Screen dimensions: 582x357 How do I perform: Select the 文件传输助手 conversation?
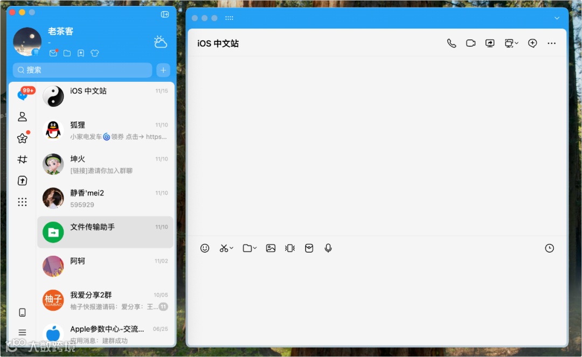106,232
